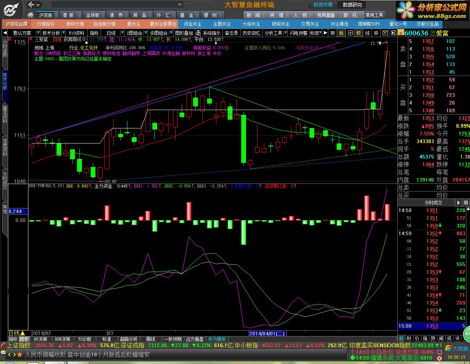
Task: Click the 投资交易 button
Action: pos(323,5)
